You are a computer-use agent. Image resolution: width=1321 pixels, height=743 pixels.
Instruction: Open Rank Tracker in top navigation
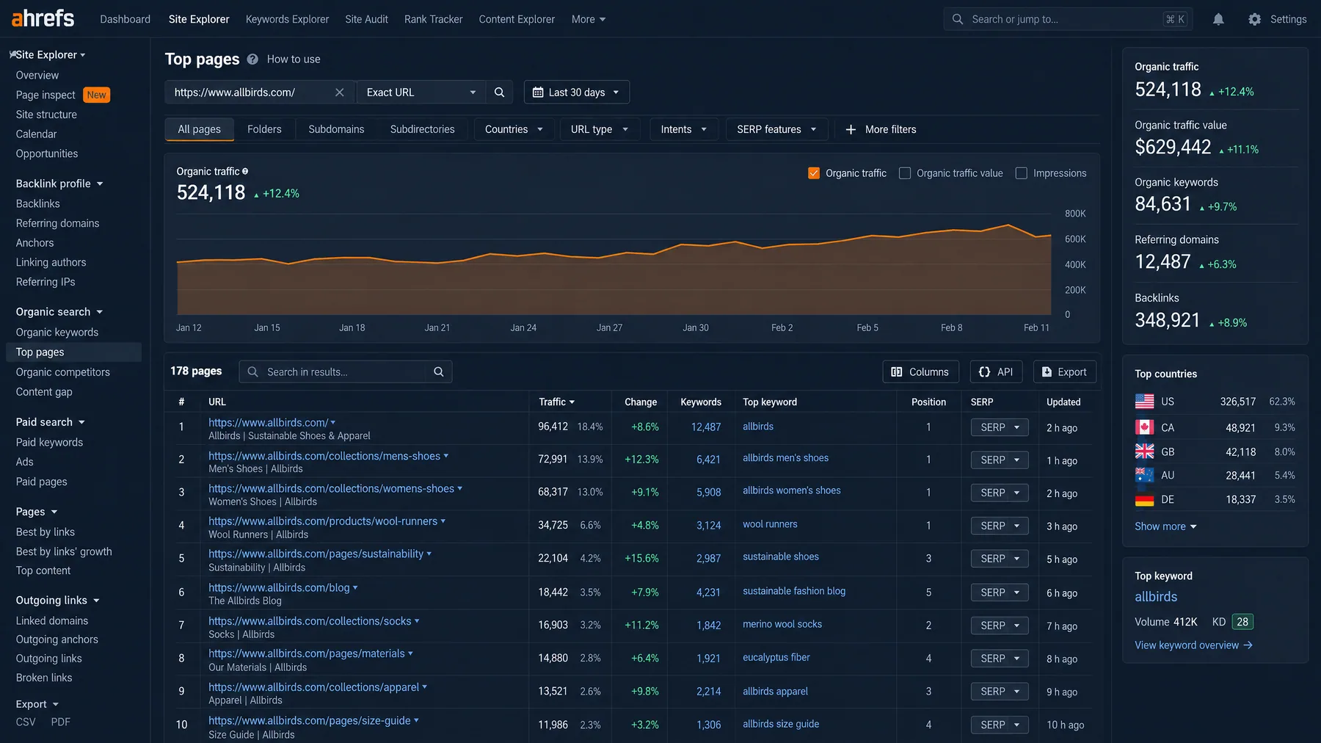(x=433, y=19)
